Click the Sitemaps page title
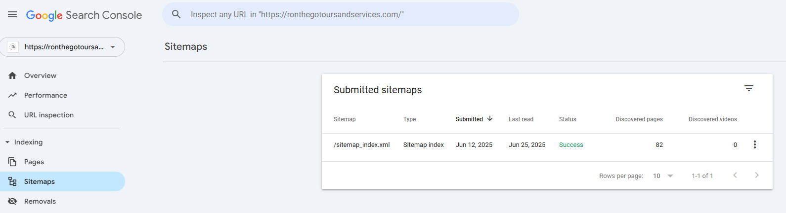This screenshot has height=213, width=786. [186, 46]
